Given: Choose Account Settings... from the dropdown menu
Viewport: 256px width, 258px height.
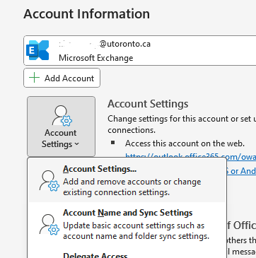Looking at the screenshot, I should pos(127,180).
